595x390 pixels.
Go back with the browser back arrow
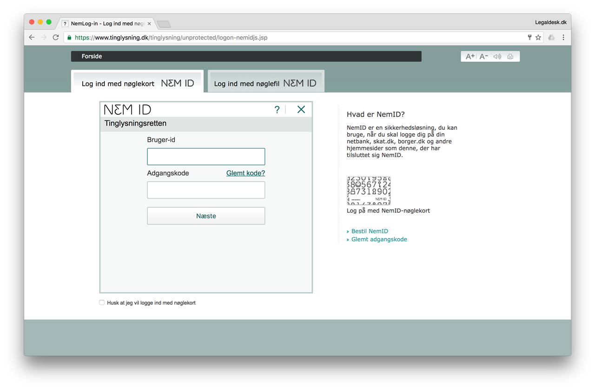32,37
